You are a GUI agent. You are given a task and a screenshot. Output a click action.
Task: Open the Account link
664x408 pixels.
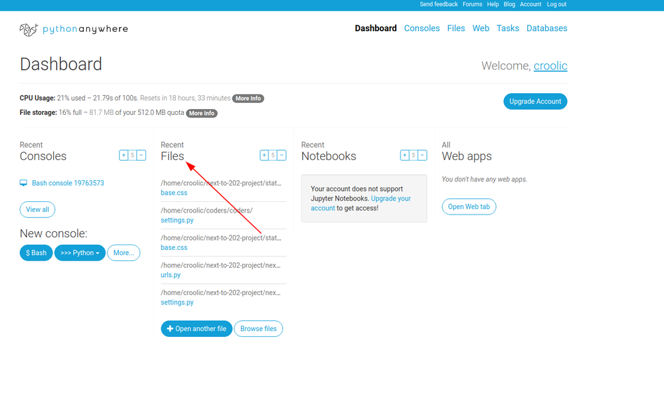pos(531,4)
